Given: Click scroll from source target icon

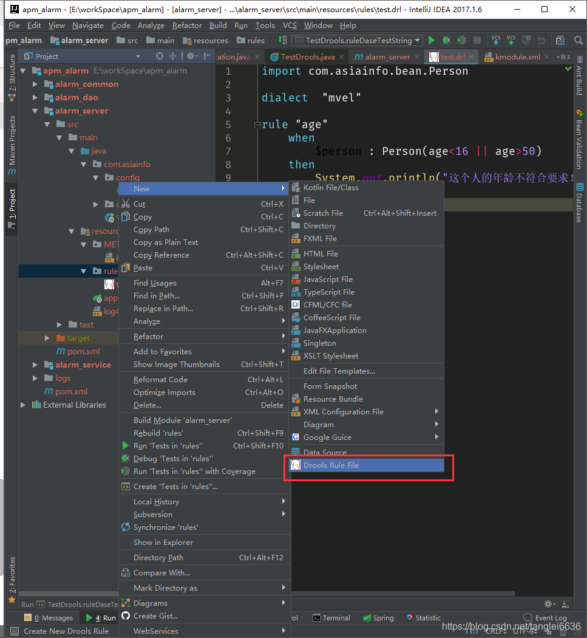Looking at the screenshot, I should click(160, 56).
